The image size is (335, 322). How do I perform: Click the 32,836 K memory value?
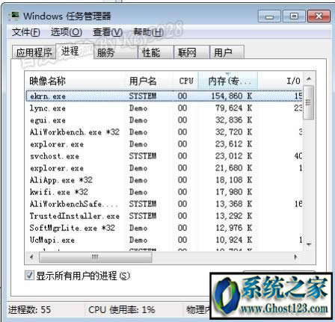[234, 120]
